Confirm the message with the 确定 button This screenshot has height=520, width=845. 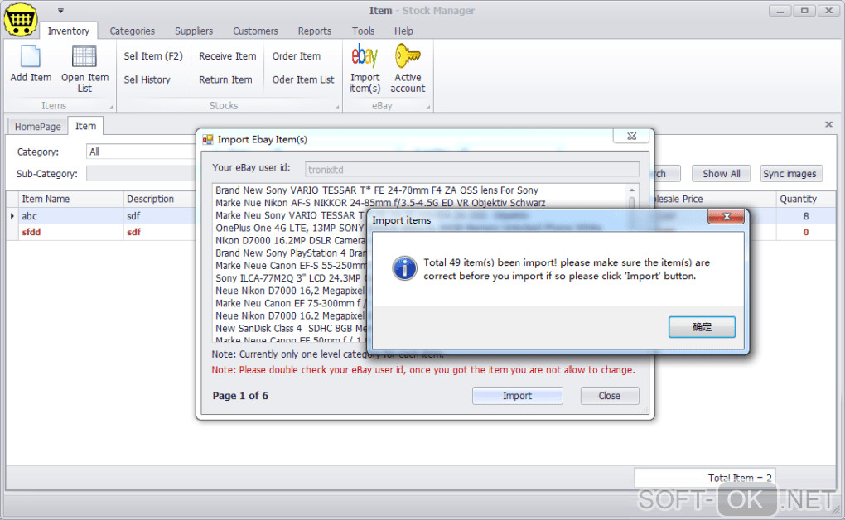point(702,327)
